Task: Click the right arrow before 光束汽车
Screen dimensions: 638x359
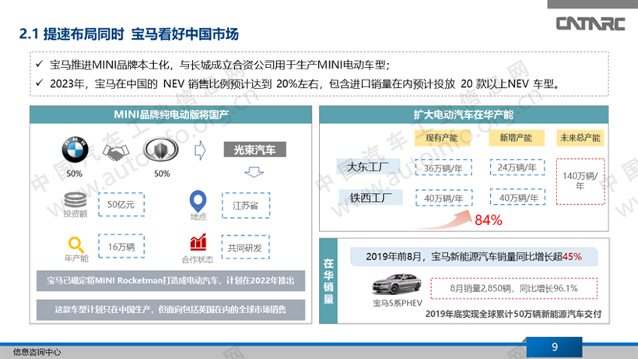Action: point(200,150)
